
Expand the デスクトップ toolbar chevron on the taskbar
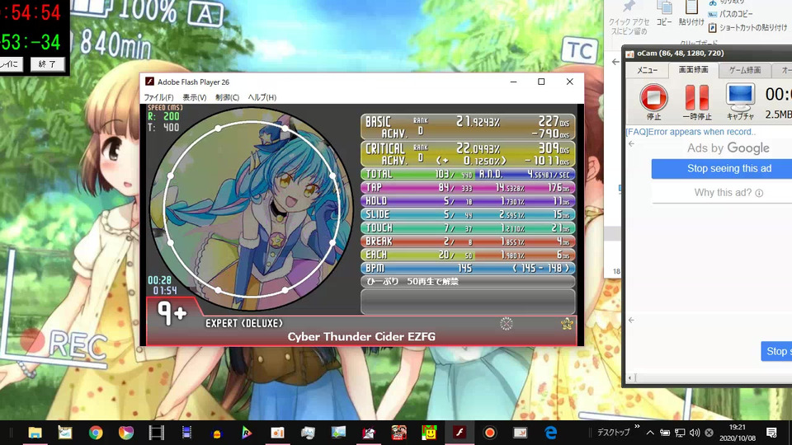[637, 428]
